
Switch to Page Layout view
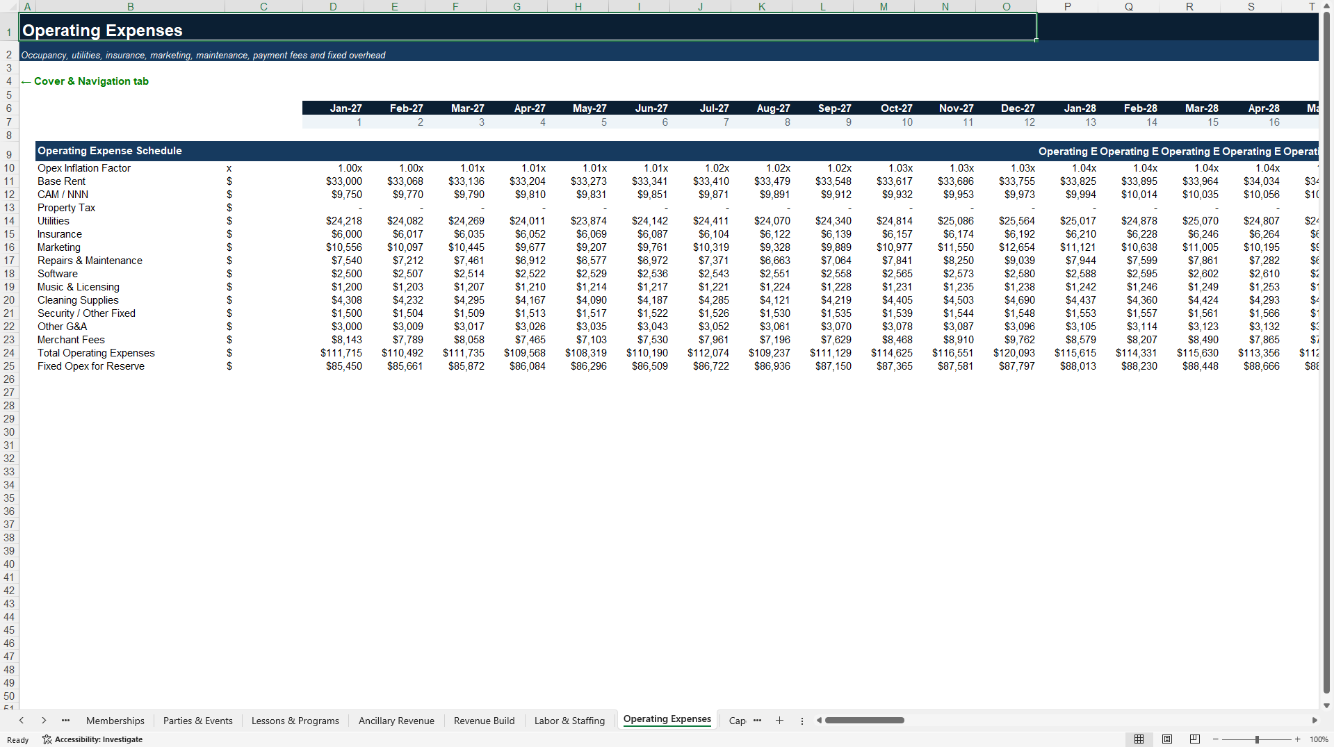click(1167, 739)
